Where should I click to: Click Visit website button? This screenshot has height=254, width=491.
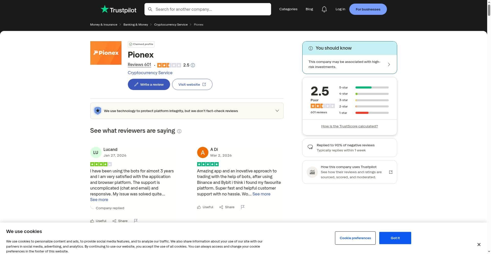point(192,84)
